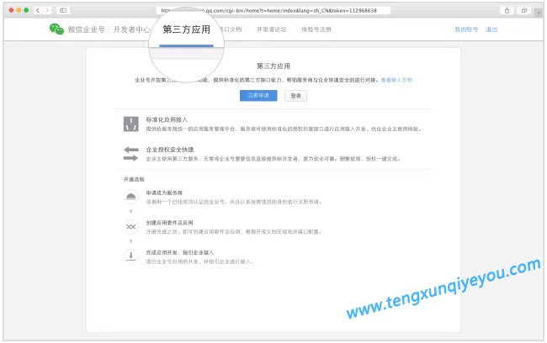Click the 第三方应用 page heading
547x343 pixels.
(273, 66)
